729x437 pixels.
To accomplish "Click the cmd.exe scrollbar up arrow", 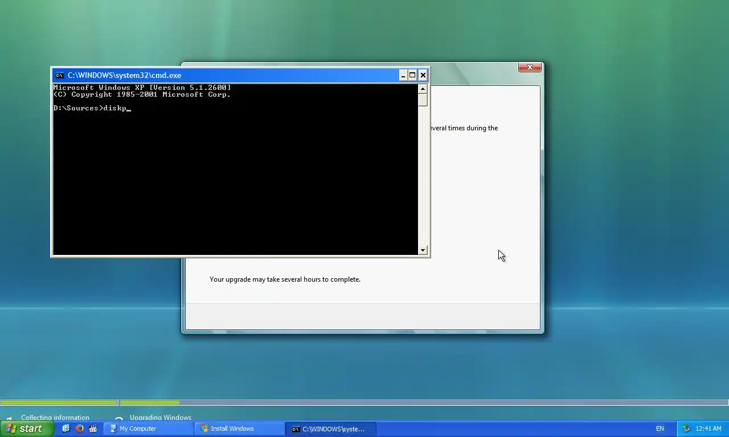I will click(423, 88).
